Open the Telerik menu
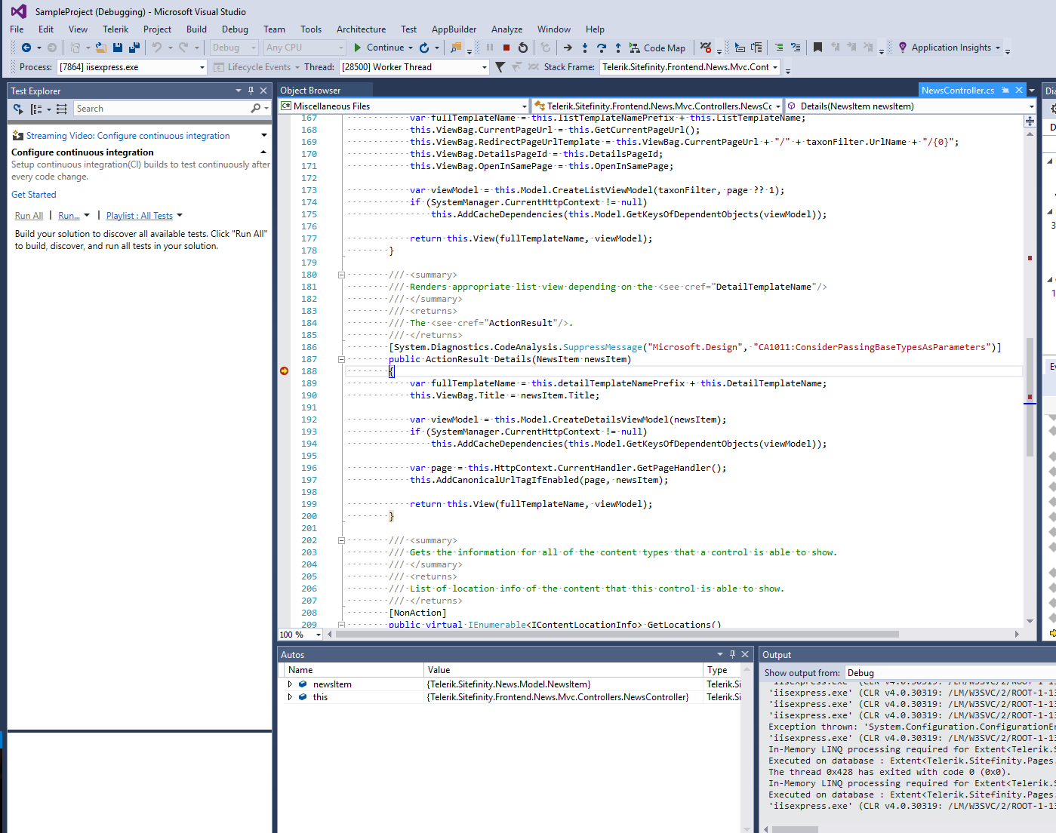This screenshot has height=833, width=1056. click(115, 29)
